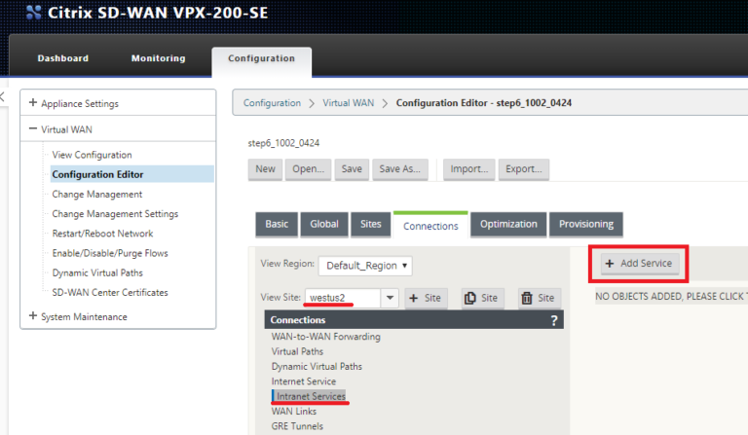Select Dynamic Virtual Paths in Connections list
The width and height of the screenshot is (748, 435).
317,366
